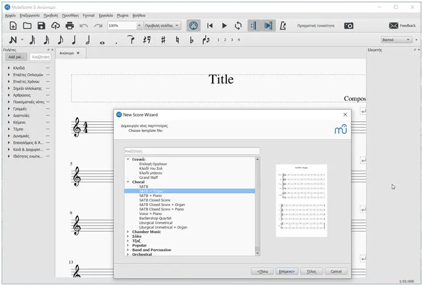Open workspace dropdown in note toolbar

396,39
